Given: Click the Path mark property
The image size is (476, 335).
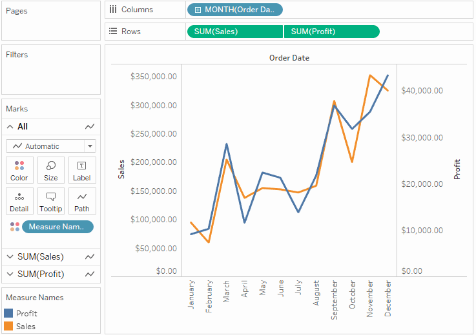Looking at the screenshot, I should click(82, 201).
